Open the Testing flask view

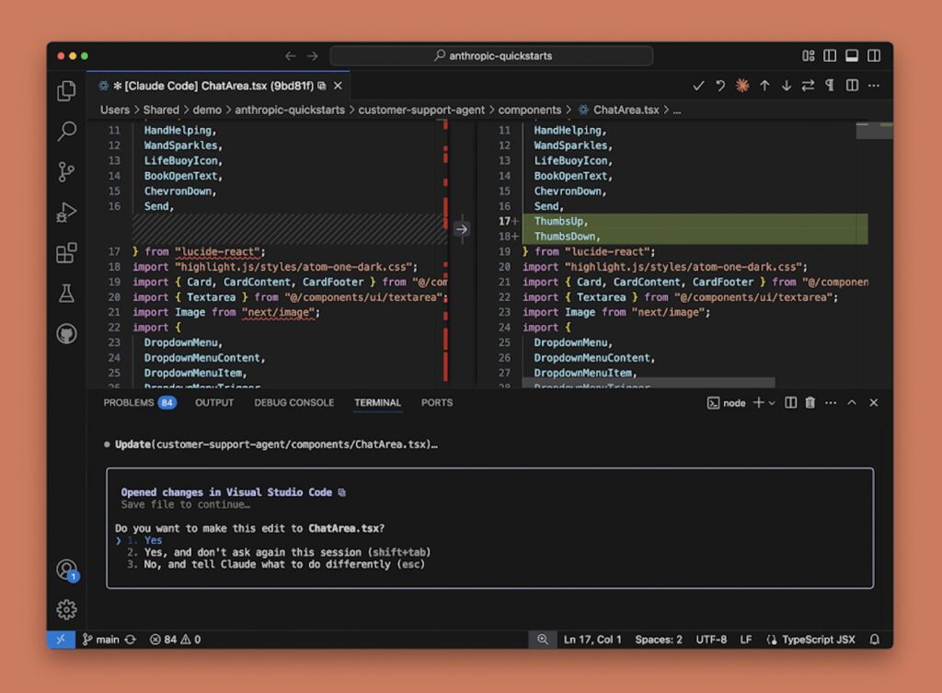point(66,294)
